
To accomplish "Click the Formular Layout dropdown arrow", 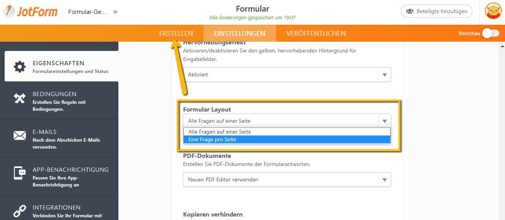I will pyautogui.click(x=384, y=121).
